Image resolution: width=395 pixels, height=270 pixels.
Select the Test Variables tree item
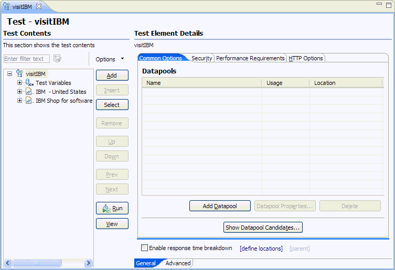(53, 83)
